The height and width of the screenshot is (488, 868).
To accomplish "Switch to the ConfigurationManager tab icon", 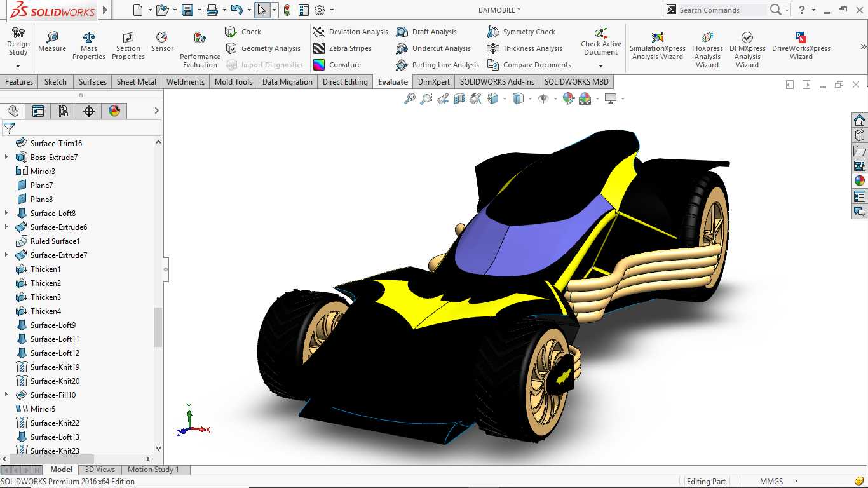I will [x=64, y=111].
